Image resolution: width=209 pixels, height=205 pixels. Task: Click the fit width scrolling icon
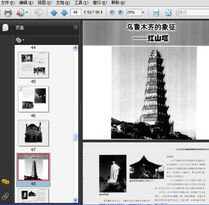tap(156, 13)
